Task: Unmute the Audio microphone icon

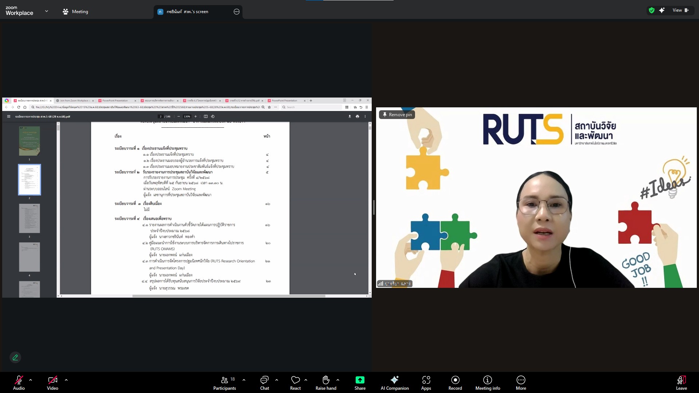Action: point(19,380)
